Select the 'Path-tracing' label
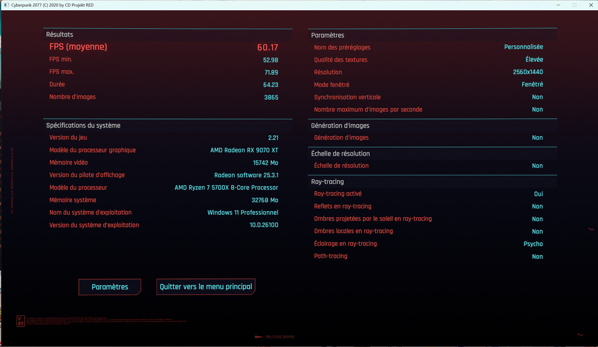Image resolution: width=598 pixels, height=347 pixels. point(331,256)
